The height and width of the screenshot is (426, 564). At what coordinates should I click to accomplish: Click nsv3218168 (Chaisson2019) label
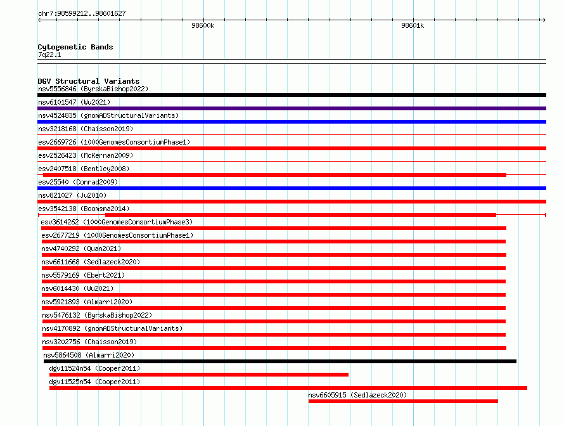86,129
